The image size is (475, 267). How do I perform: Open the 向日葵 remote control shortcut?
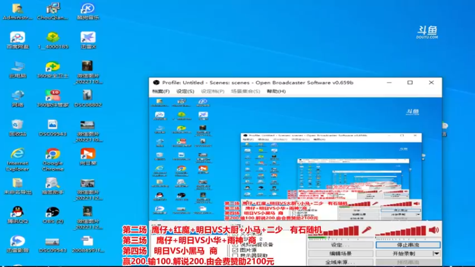pos(88,157)
